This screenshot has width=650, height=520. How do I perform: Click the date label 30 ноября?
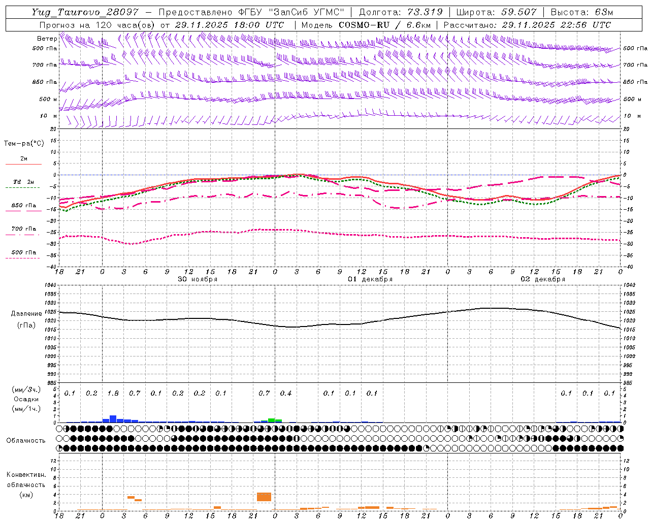pos(198,279)
